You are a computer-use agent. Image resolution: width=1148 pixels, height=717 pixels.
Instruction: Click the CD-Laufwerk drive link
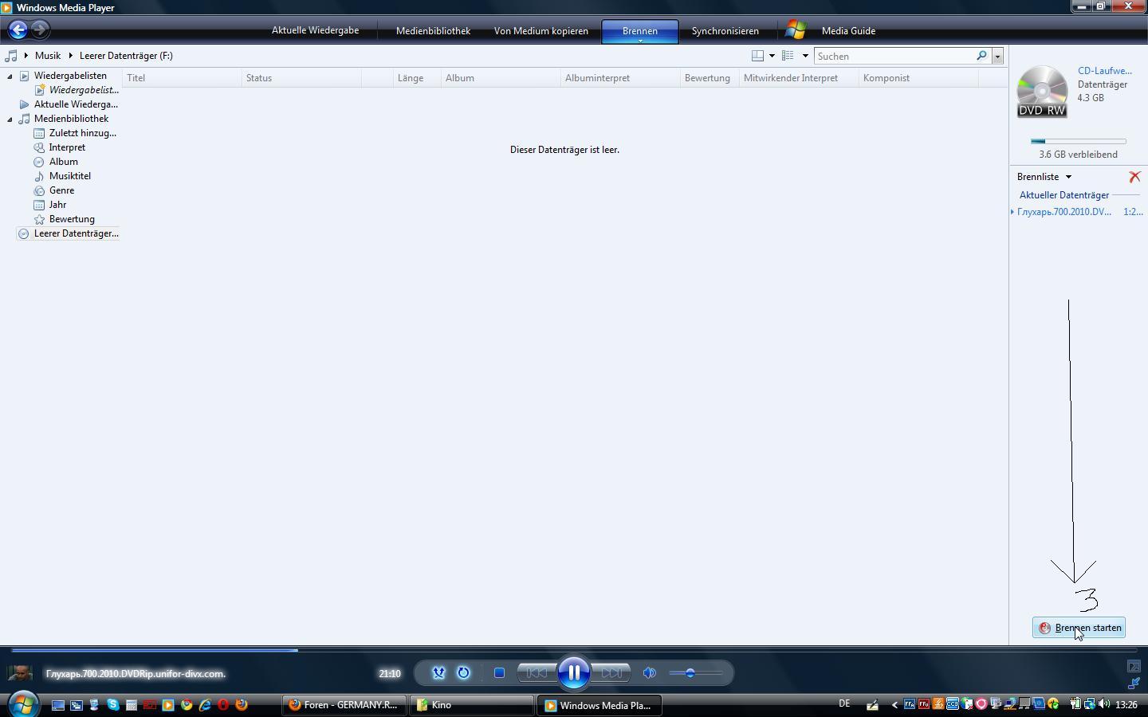1104,71
